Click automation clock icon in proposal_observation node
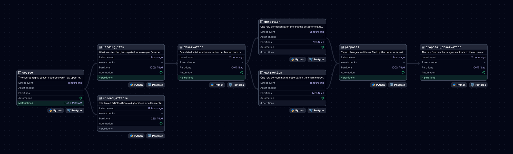This screenshot has width=513, height=154. (484, 73)
